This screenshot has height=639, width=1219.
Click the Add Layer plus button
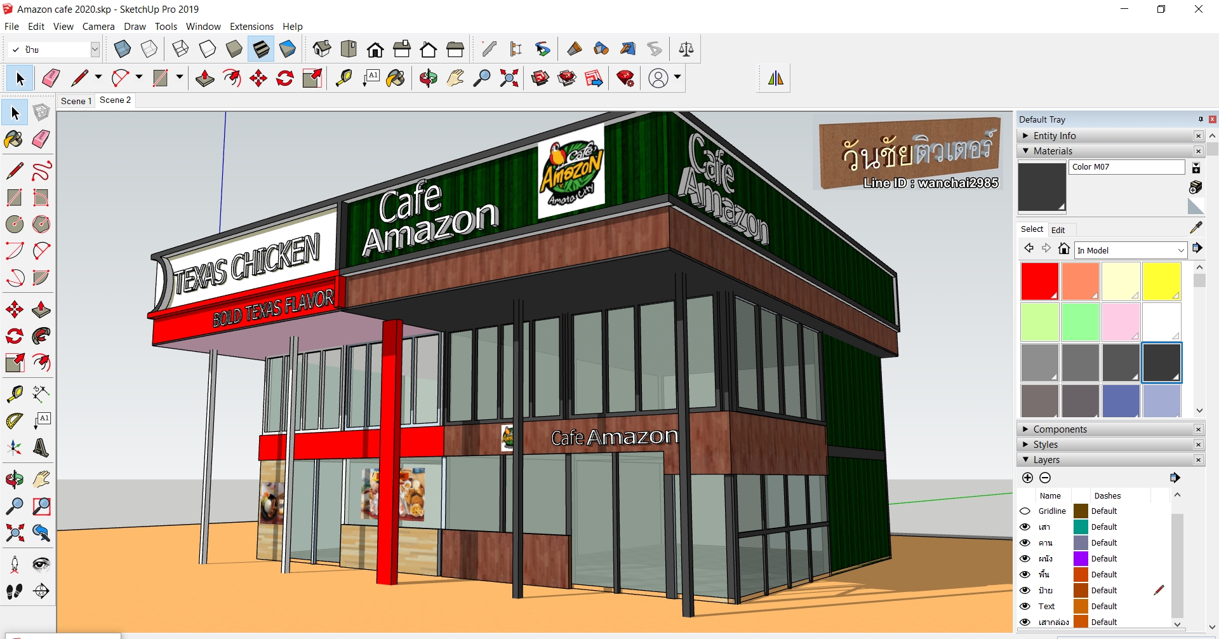pyautogui.click(x=1028, y=478)
